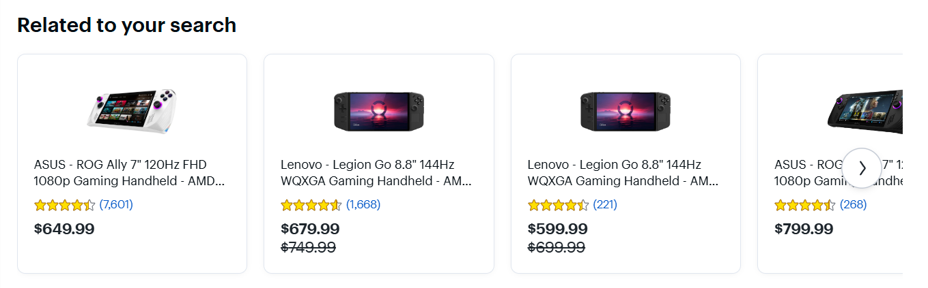Open the Lenovo Legion Go title with 221 reviews

pos(623,173)
